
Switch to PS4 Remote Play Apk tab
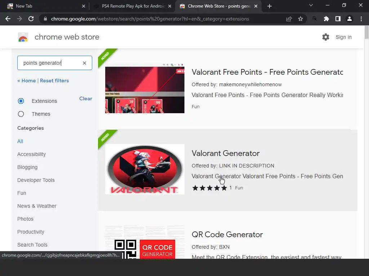pyautogui.click(x=133, y=6)
